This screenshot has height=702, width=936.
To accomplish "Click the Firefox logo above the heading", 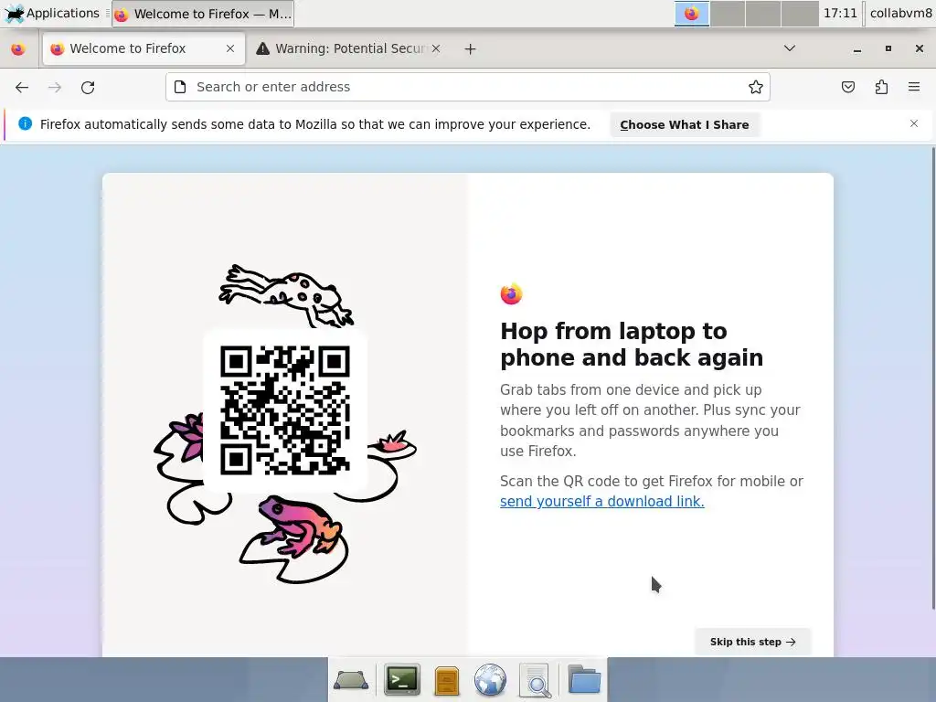I will (x=511, y=293).
